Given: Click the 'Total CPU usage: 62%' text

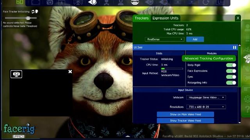Looking at the screenshot, I should (x=177, y=30).
